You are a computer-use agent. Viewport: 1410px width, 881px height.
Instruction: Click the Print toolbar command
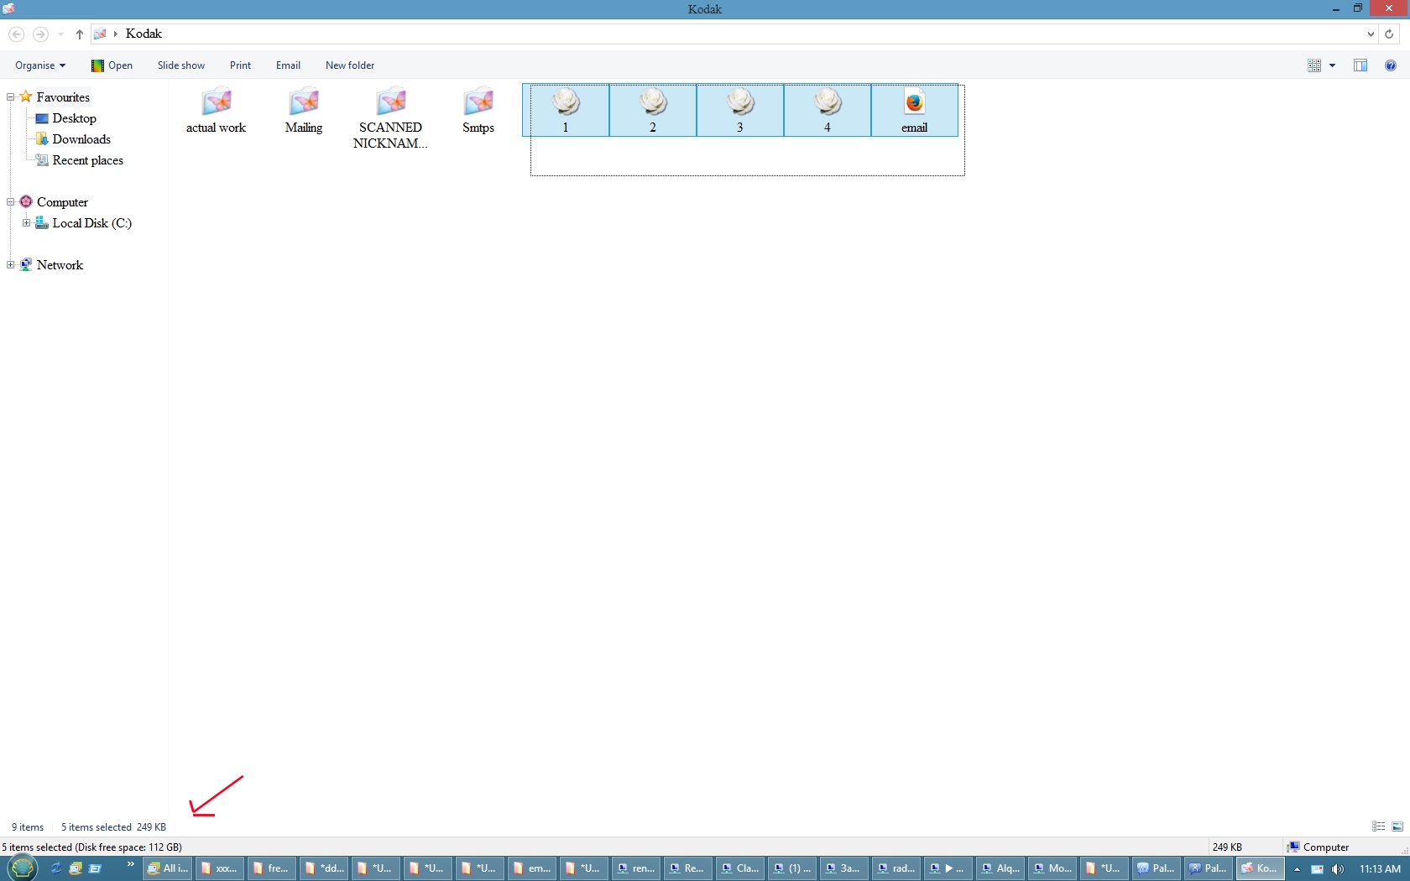pyautogui.click(x=240, y=65)
